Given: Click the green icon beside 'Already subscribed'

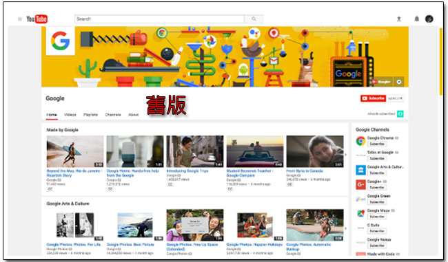Looking at the screenshot, I should [400, 113].
